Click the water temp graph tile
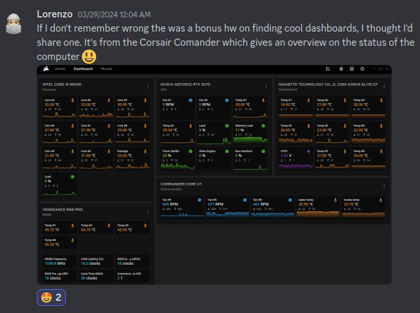420x313 pixels. pos(318,207)
